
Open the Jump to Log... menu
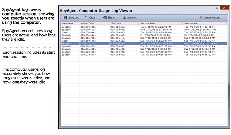point(210,18)
